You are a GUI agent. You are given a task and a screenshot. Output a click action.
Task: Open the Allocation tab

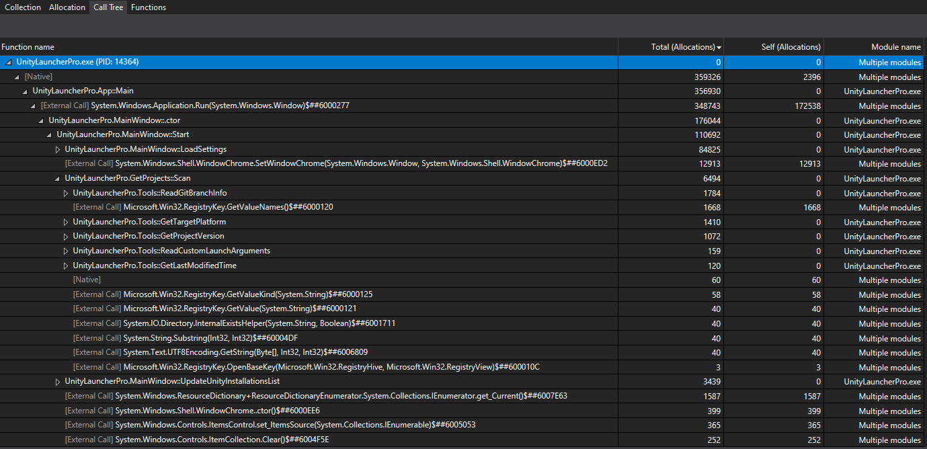click(x=67, y=7)
